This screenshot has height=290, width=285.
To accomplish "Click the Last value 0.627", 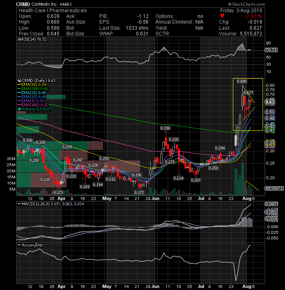I will pos(256,28).
